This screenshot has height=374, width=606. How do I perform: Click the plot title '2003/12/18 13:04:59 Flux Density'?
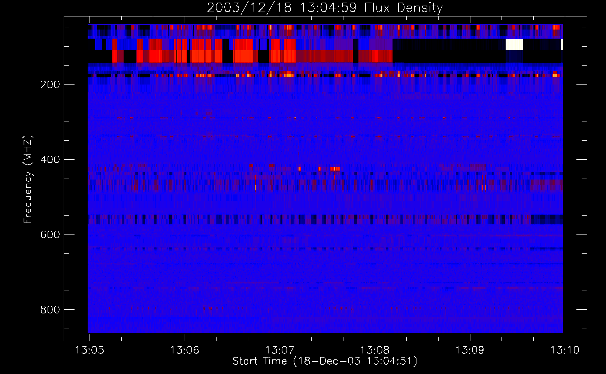coord(325,7)
